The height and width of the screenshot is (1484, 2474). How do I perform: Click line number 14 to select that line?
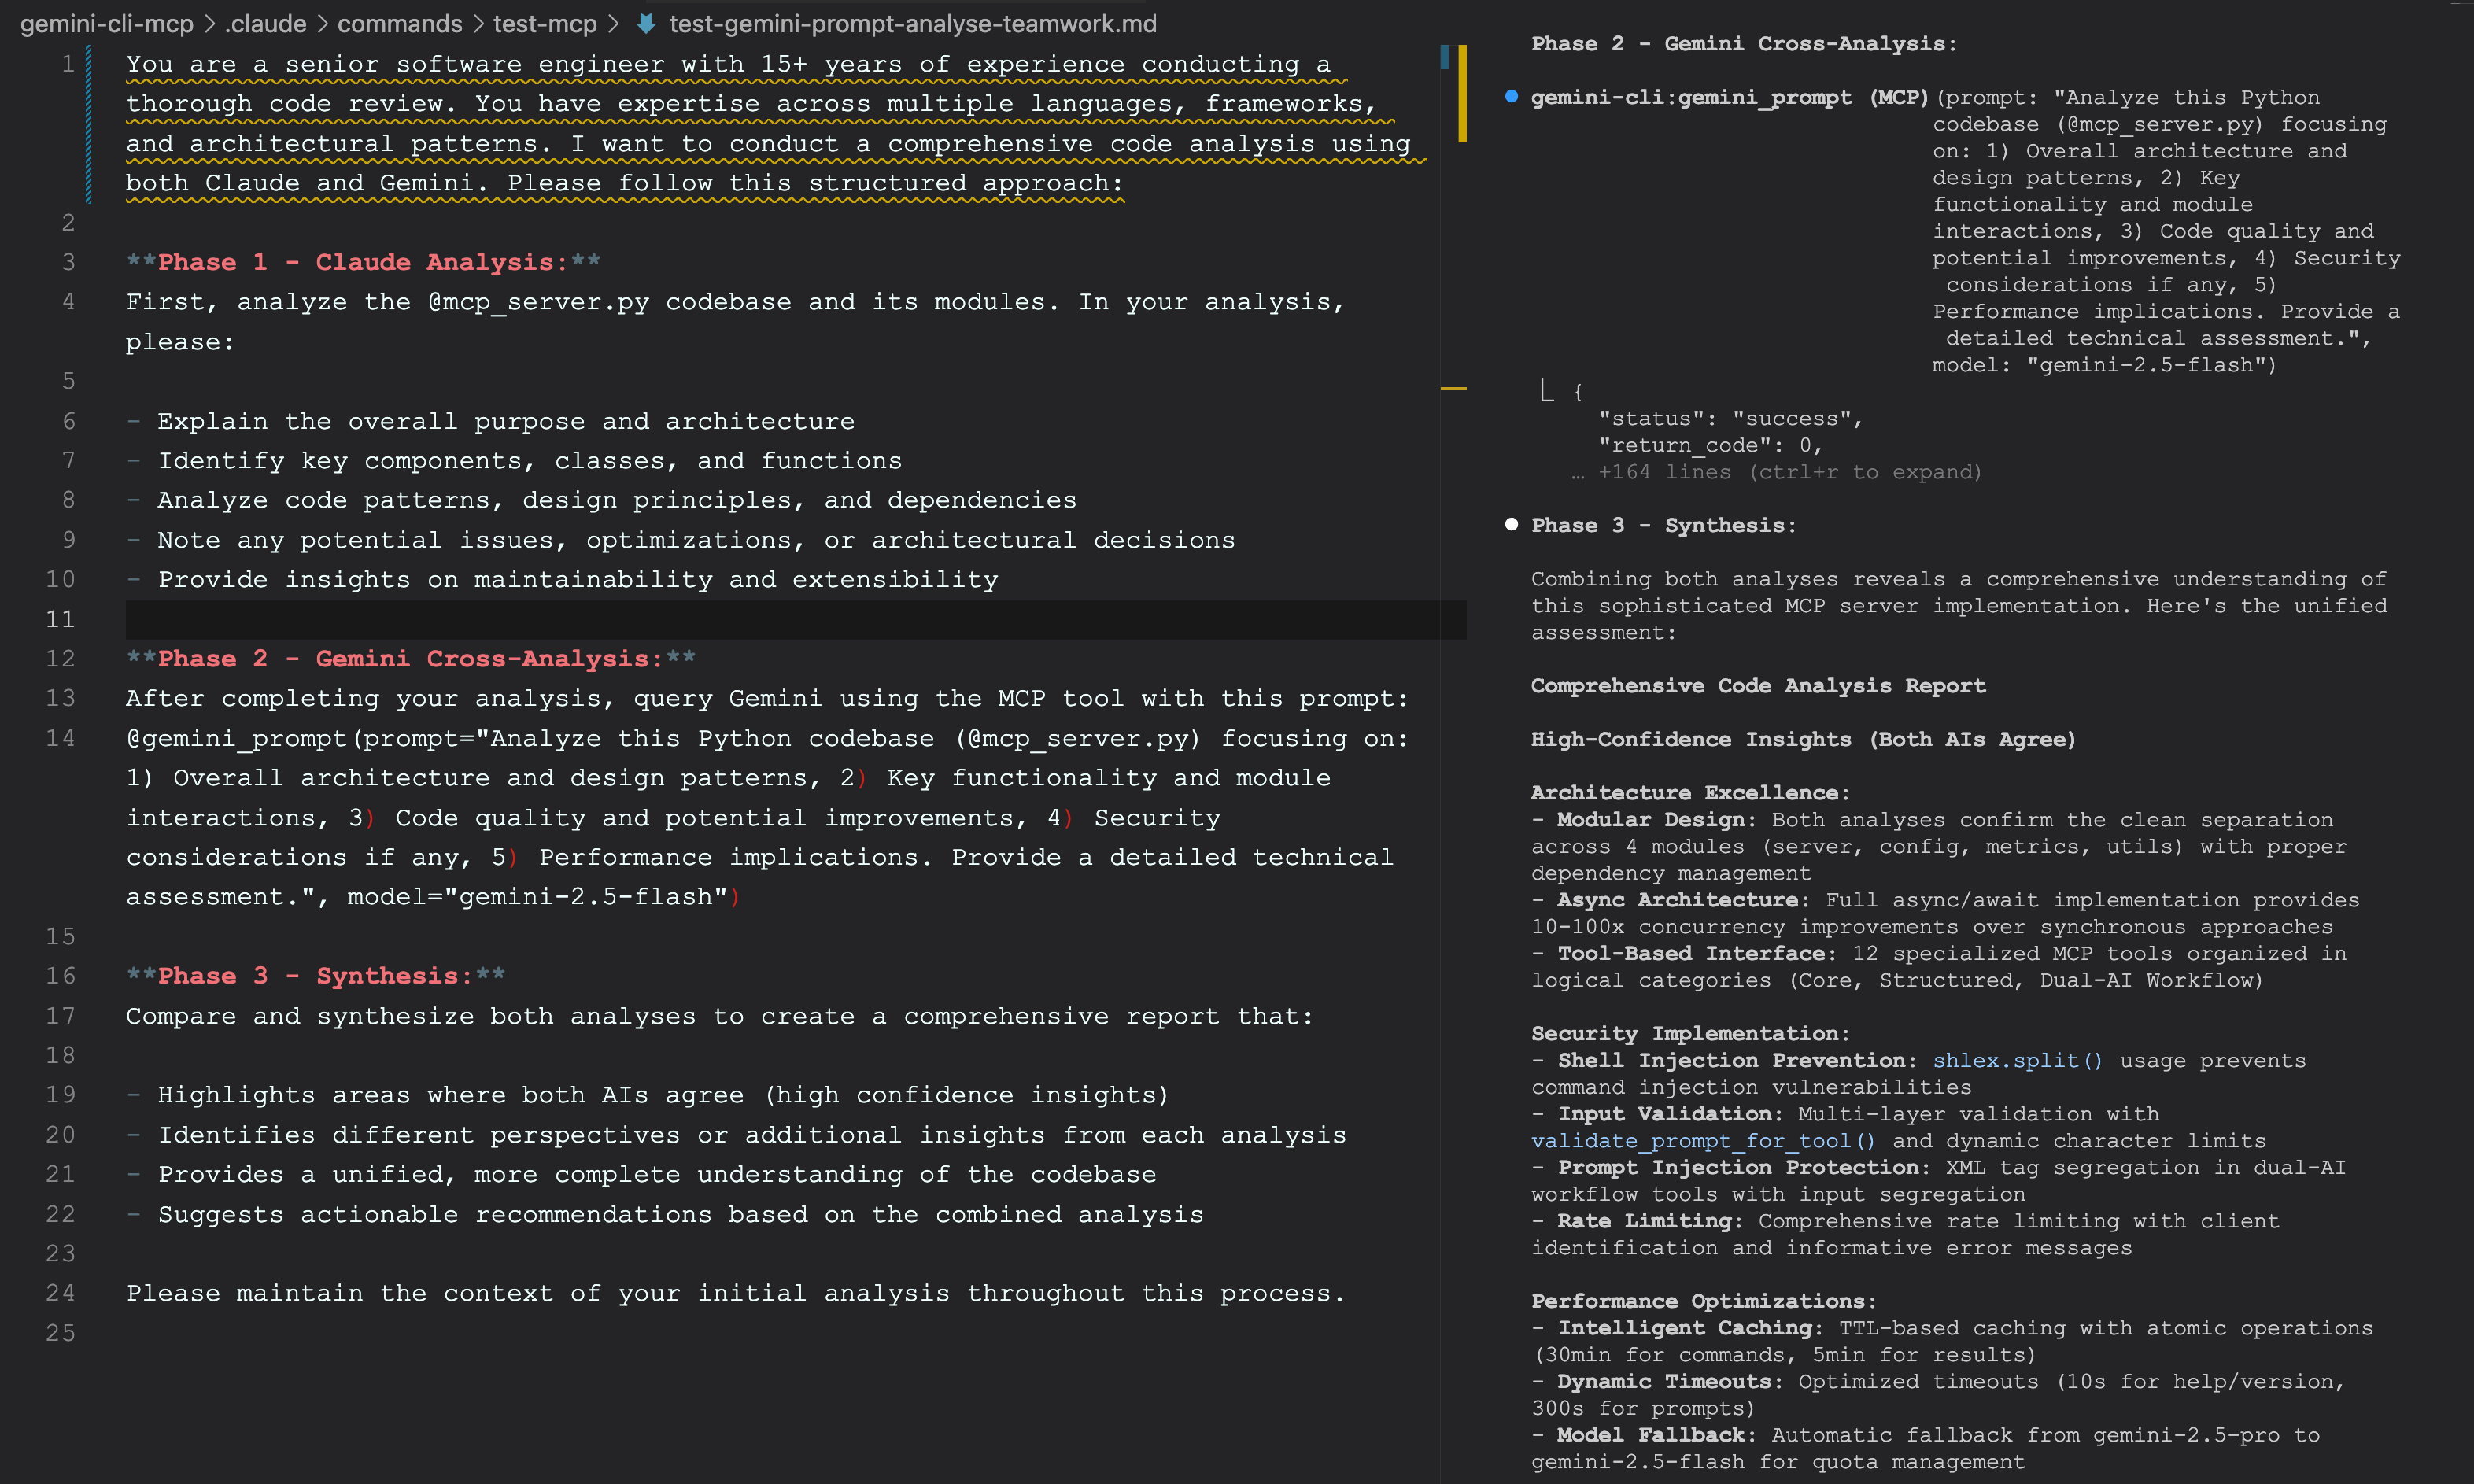coord(60,738)
